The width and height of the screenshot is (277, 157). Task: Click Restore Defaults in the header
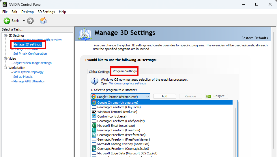tap(254, 38)
